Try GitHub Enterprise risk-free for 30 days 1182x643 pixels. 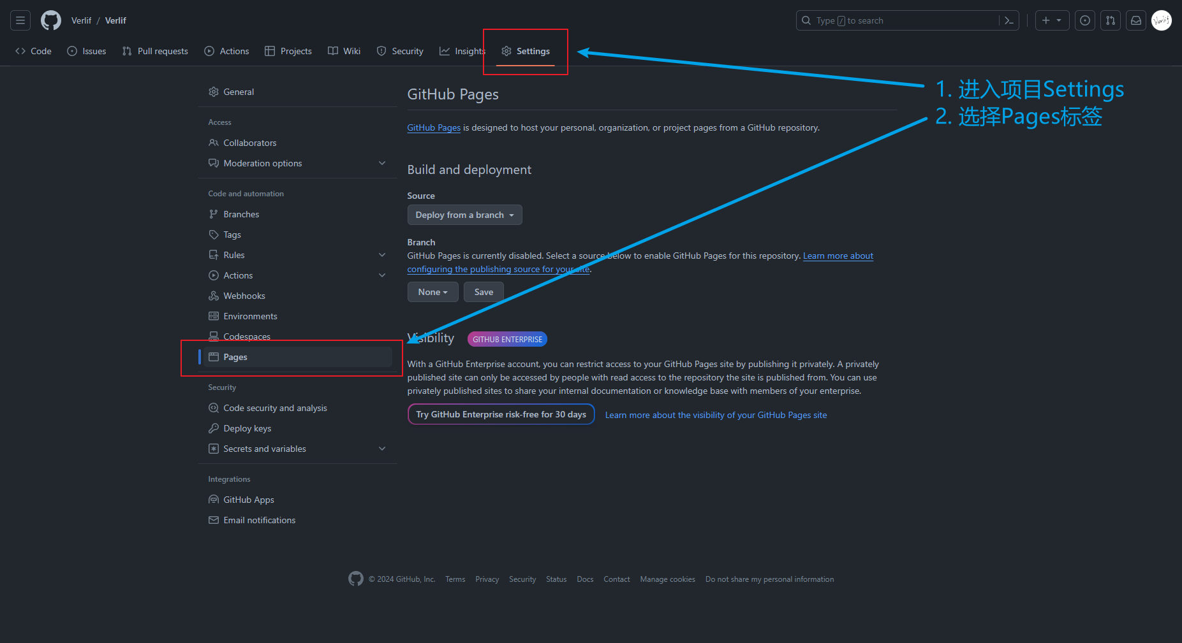point(501,414)
